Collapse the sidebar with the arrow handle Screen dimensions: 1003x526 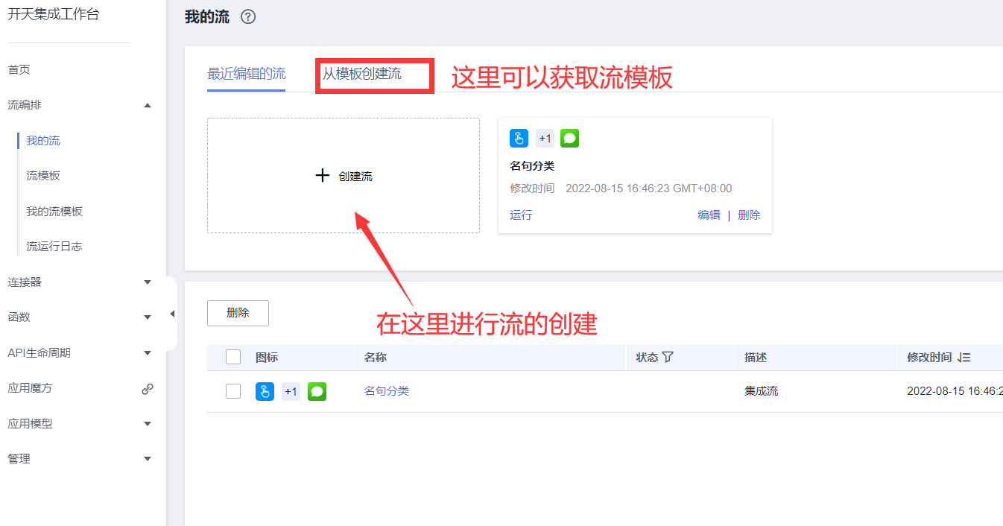pyautogui.click(x=172, y=314)
